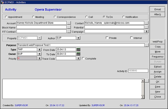The image size is (168, 109).
Task: Open the From Date calendar picker
Action: (x=78, y=49)
